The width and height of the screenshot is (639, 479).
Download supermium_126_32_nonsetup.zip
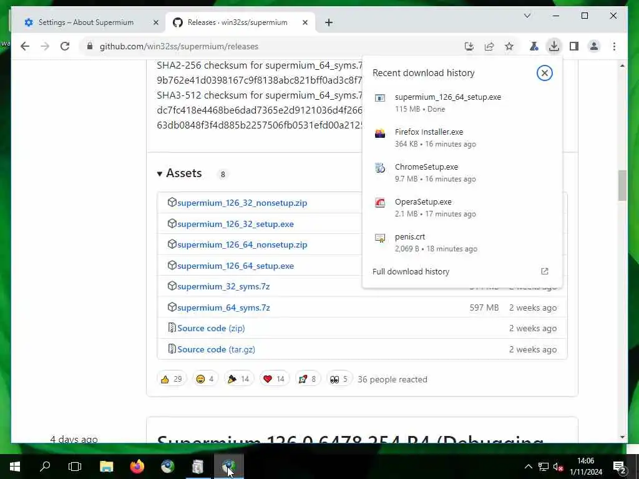(x=242, y=203)
